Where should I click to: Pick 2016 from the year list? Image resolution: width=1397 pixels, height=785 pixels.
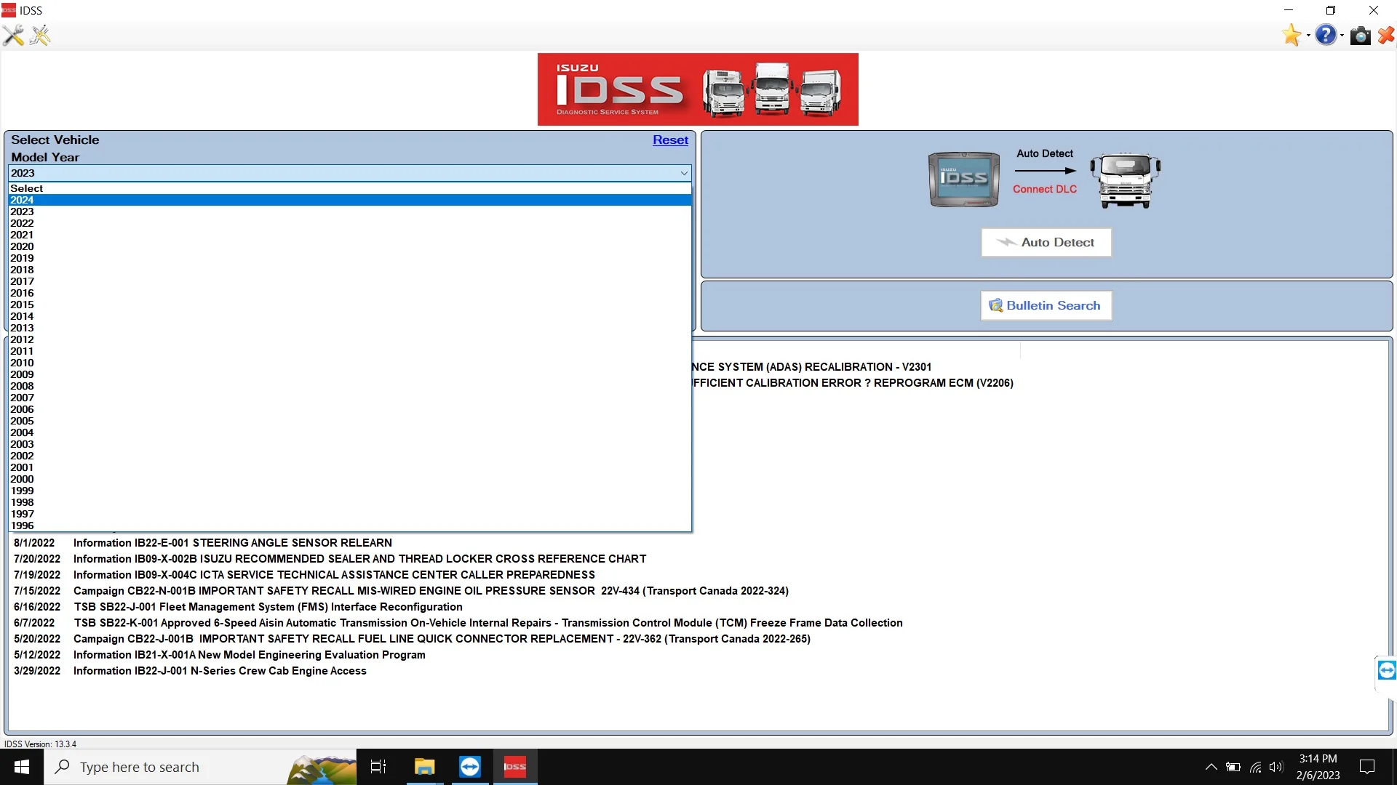click(349, 293)
